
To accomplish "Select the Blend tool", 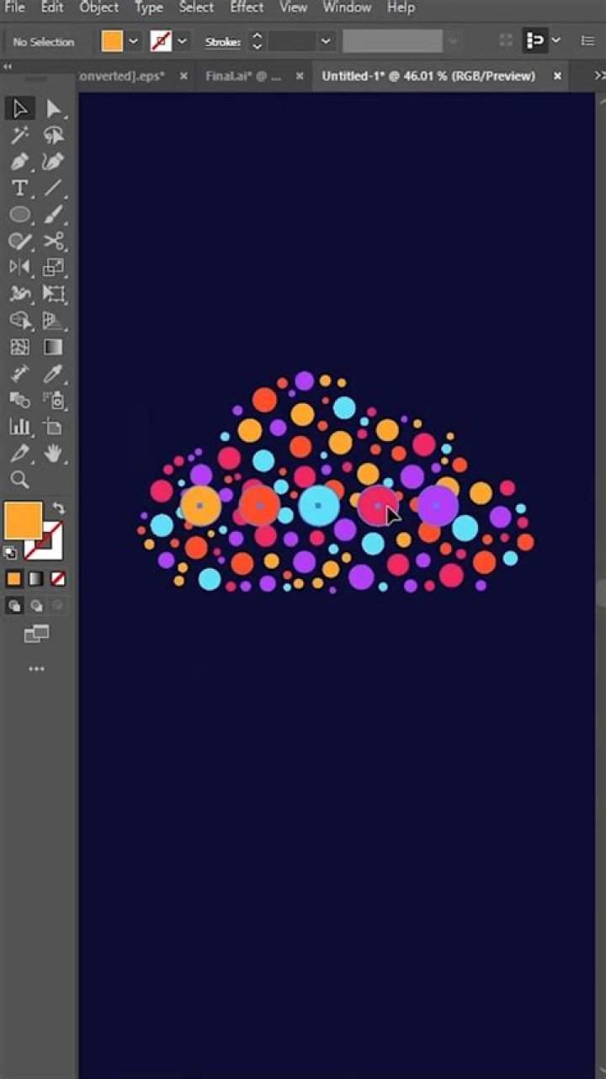I will pyautogui.click(x=20, y=400).
